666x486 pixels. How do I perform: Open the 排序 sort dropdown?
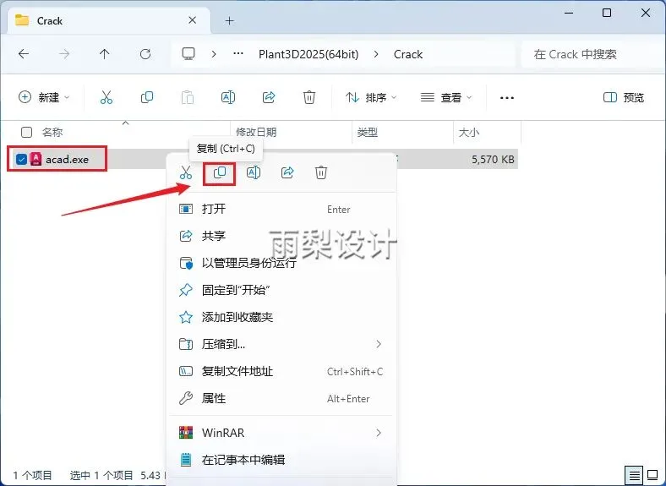(x=371, y=98)
